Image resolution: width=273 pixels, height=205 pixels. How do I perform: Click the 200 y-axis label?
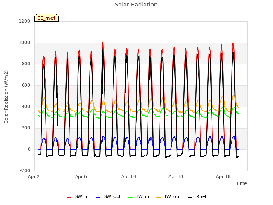point(26,128)
